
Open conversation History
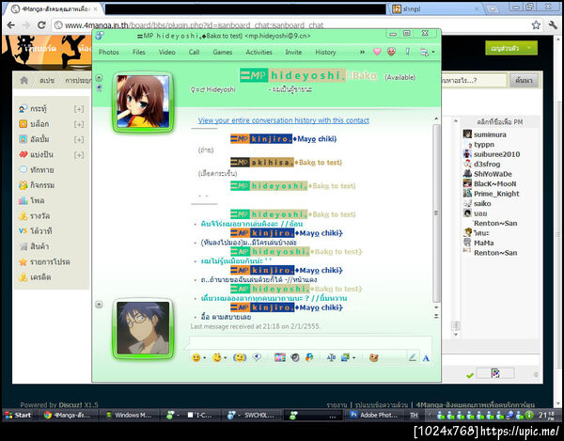coord(325,52)
